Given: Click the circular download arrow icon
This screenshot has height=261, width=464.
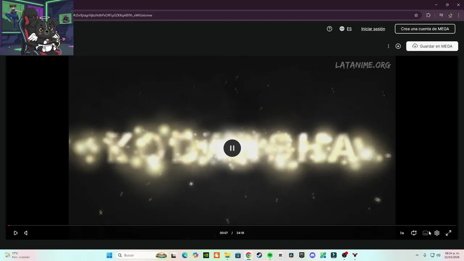Looking at the screenshot, I should pos(398,46).
